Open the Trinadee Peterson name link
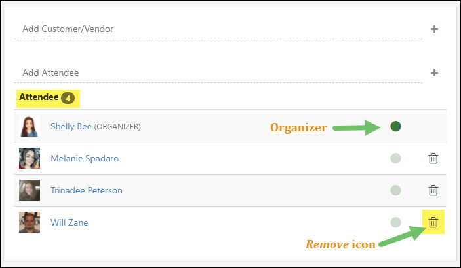461x268 pixels. tap(87, 190)
